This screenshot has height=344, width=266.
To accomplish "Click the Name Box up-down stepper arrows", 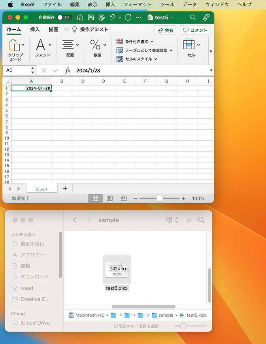I will (32, 70).
